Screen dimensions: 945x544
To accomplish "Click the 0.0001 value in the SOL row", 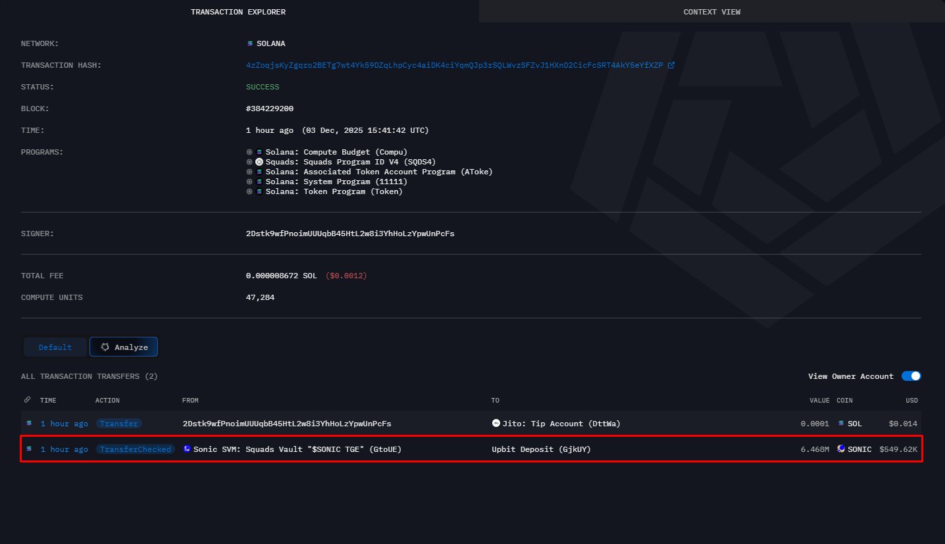I will 815,424.
